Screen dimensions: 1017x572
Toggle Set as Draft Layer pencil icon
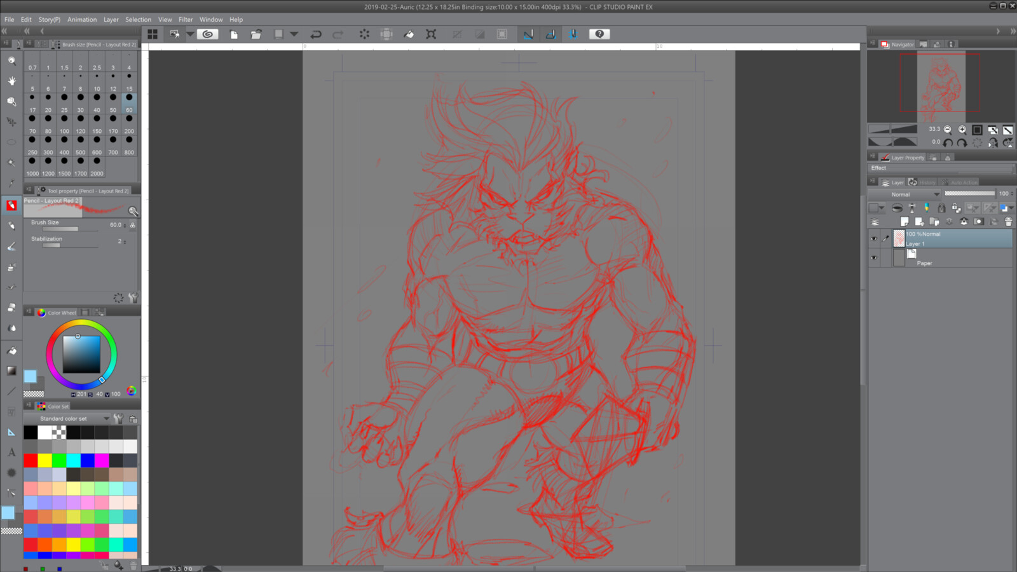(927, 208)
